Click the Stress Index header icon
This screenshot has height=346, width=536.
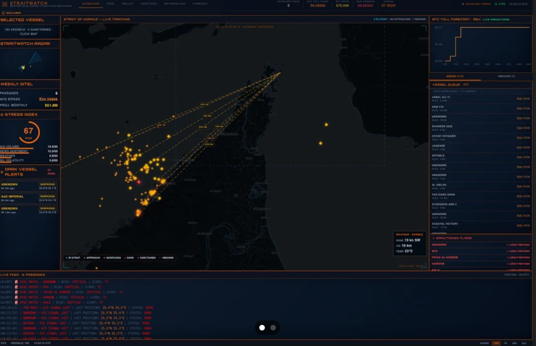point(2,115)
